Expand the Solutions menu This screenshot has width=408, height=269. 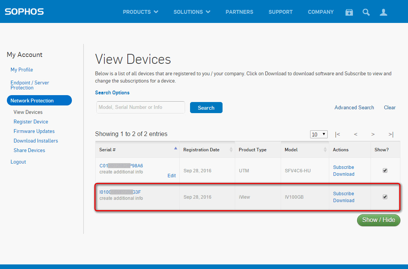tap(192, 12)
